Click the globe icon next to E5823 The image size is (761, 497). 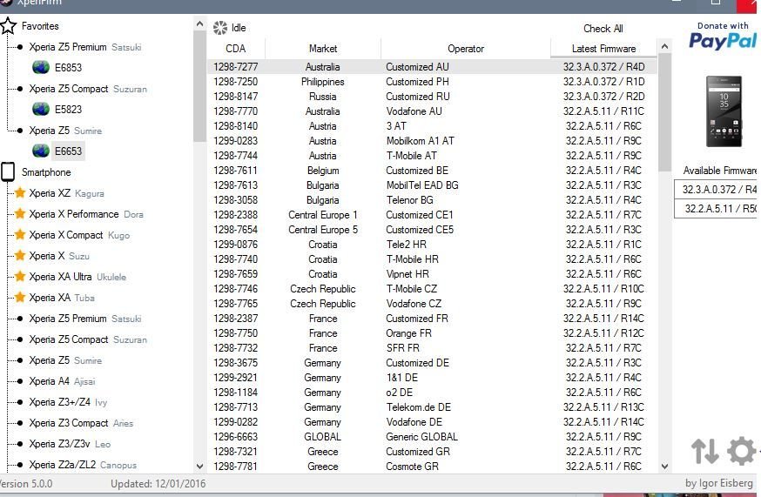click(40, 109)
